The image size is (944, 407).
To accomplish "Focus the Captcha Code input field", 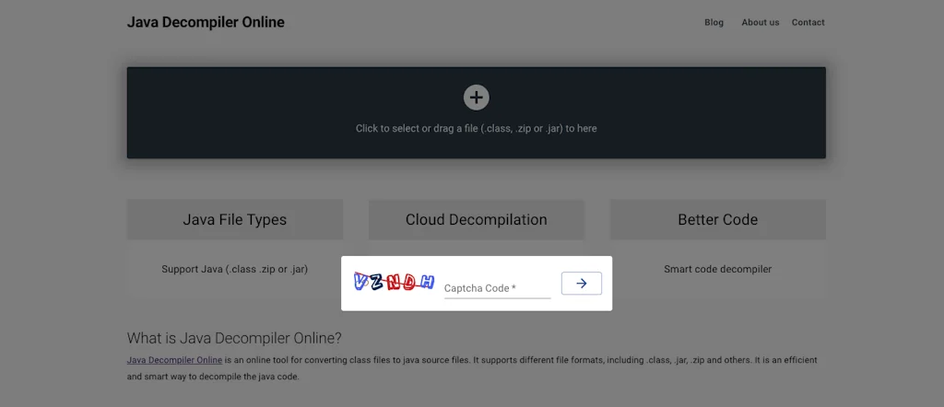I will pyautogui.click(x=497, y=288).
